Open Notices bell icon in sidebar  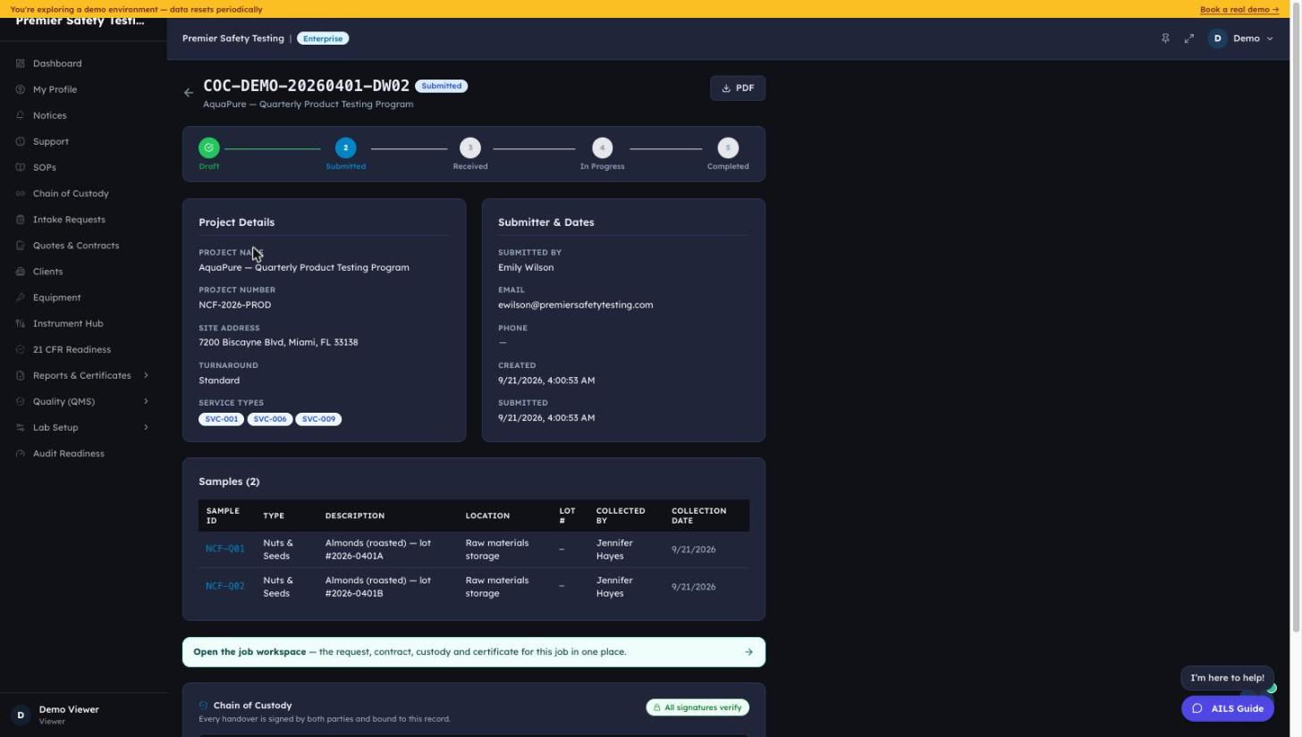point(21,115)
